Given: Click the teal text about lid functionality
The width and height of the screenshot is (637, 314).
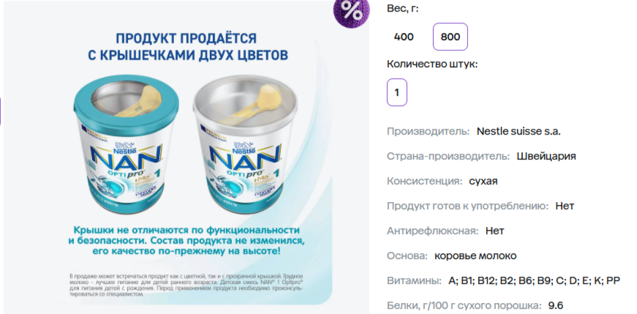Looking at the screenshot, I should 186,240.
